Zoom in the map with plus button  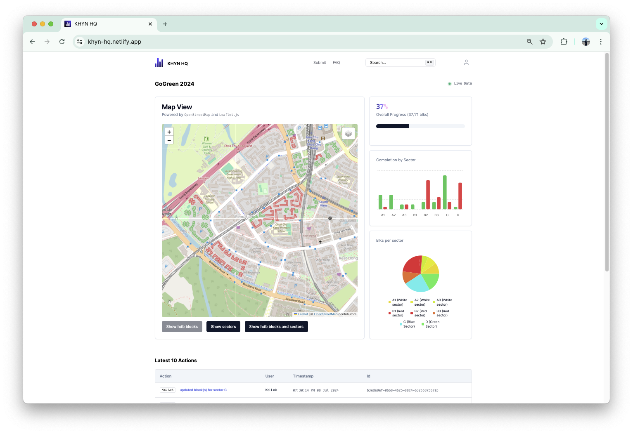coord(169,132)
